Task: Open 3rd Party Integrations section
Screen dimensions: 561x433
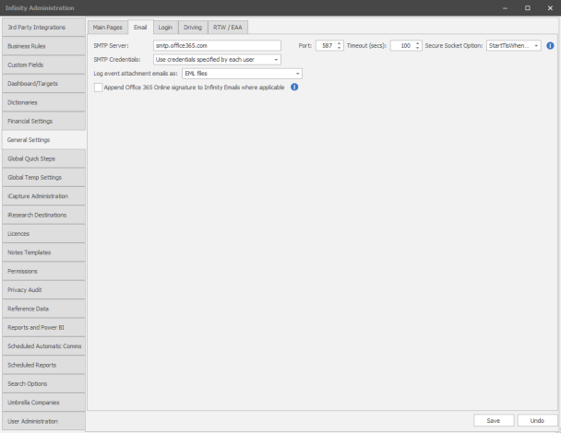Action: coord(42,27)
